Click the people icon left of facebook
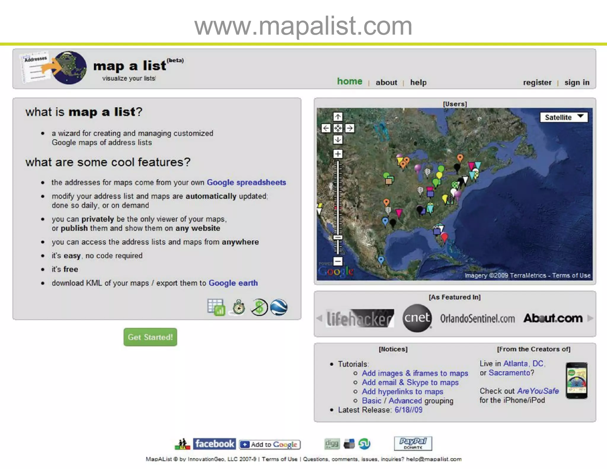The height and width of the screenshot is (469, 607). coord(183,444)
